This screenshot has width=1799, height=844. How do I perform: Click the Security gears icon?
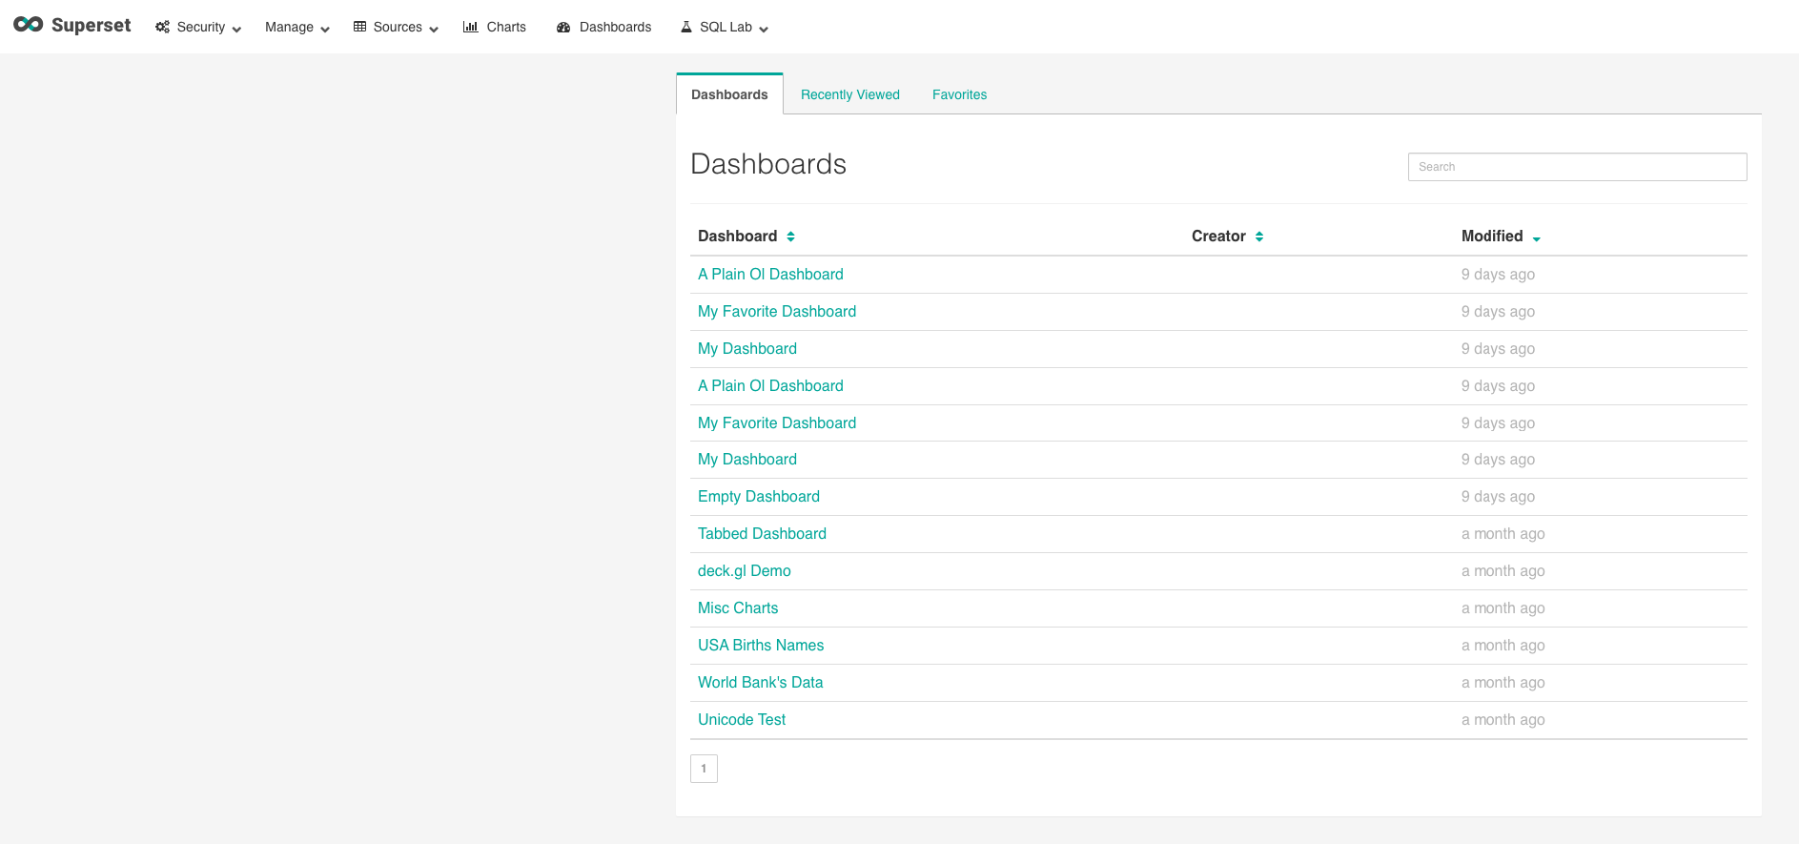pyautogui.click(x=162, y=27)
